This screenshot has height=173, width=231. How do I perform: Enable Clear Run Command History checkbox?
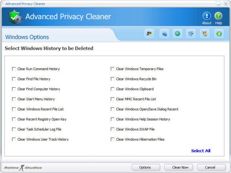point(14,69)
